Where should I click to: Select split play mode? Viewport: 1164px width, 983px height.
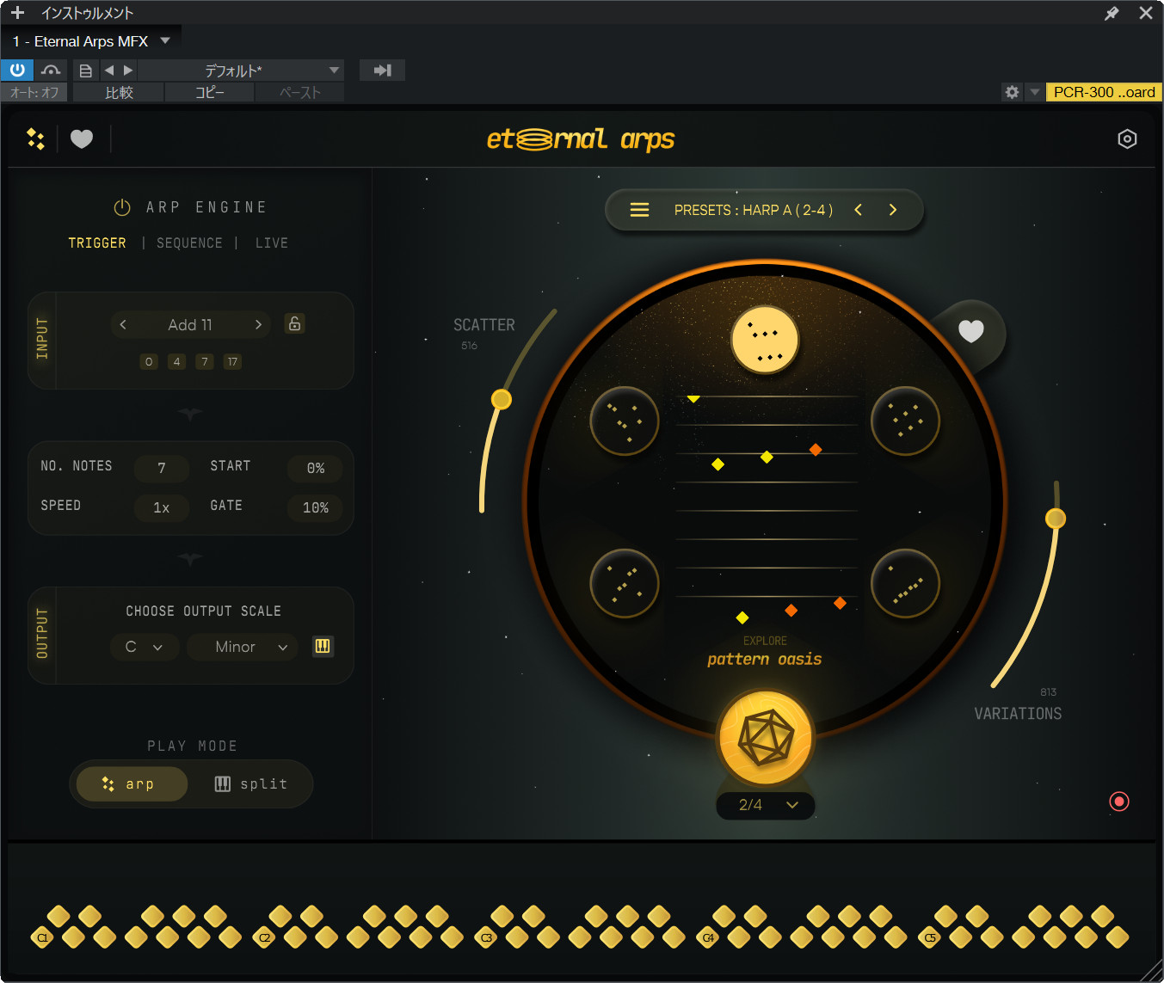tap(250, 783)
